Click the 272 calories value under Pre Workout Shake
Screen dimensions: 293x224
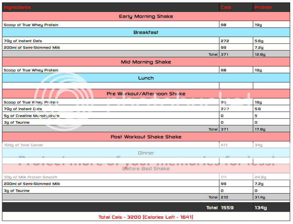(225, 109)
